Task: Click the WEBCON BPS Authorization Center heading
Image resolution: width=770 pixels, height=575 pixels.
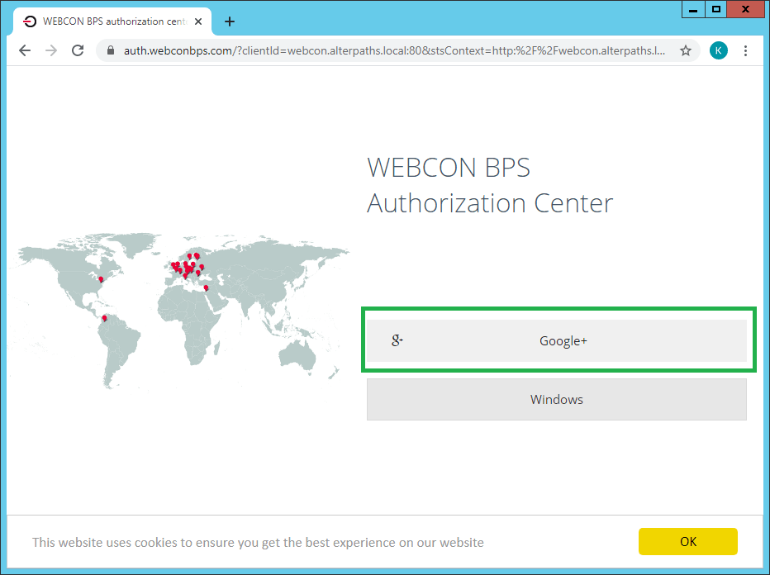Action: 490,185
